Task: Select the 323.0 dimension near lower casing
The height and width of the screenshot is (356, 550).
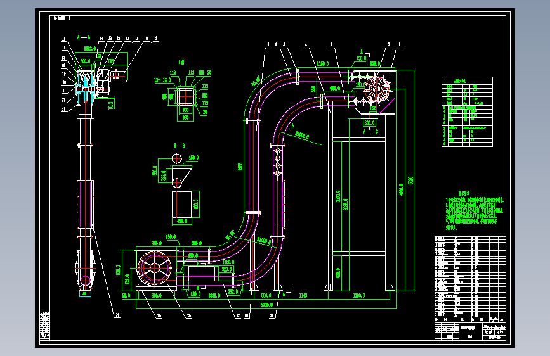Action: pyautogui.click(x=227, y=269)
